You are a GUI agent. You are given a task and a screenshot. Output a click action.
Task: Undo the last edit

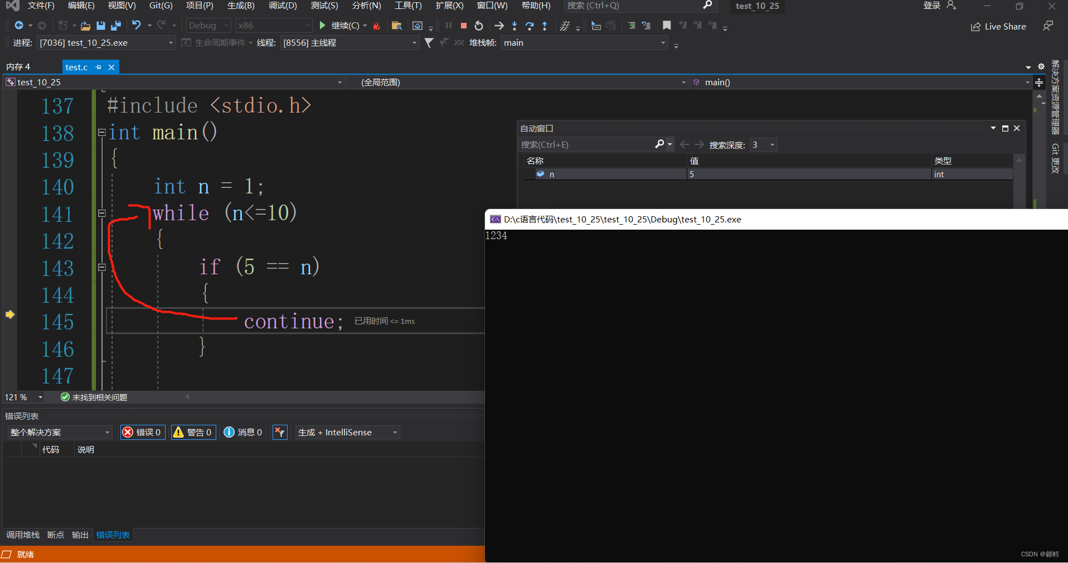point(137,25)
